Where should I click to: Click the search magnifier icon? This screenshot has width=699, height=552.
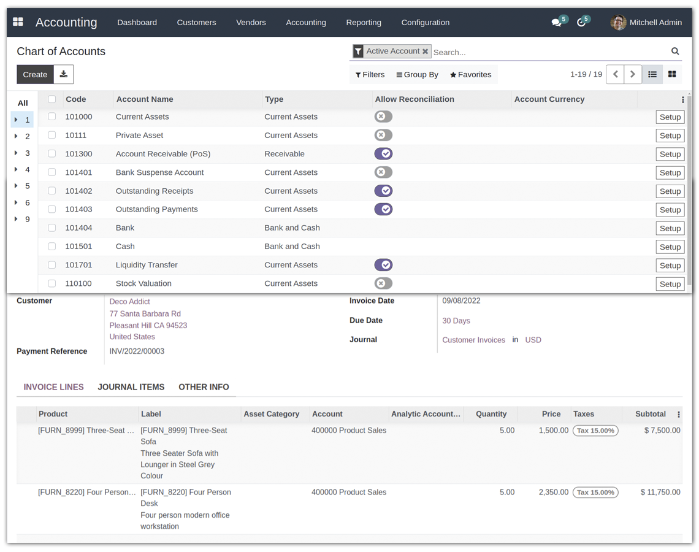click(674, 52)
